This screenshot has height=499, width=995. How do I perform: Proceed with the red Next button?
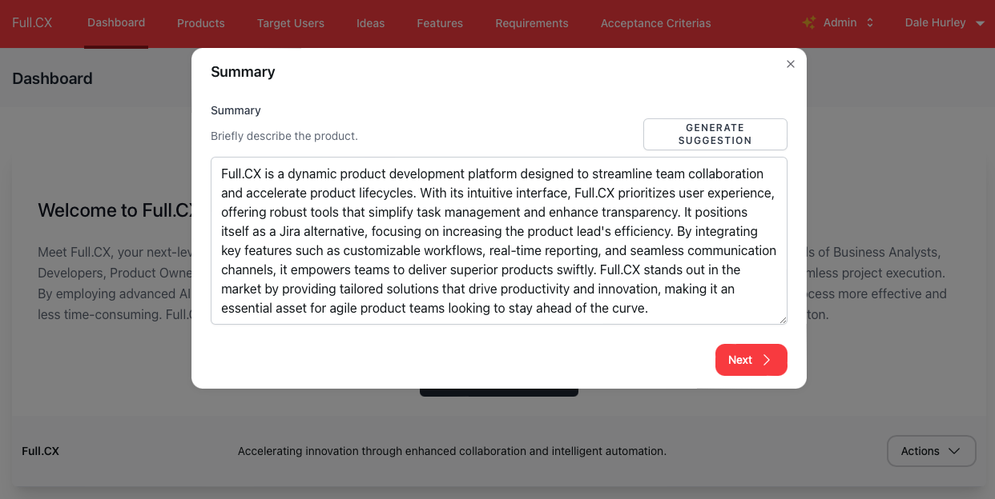[x=751, y=360]
